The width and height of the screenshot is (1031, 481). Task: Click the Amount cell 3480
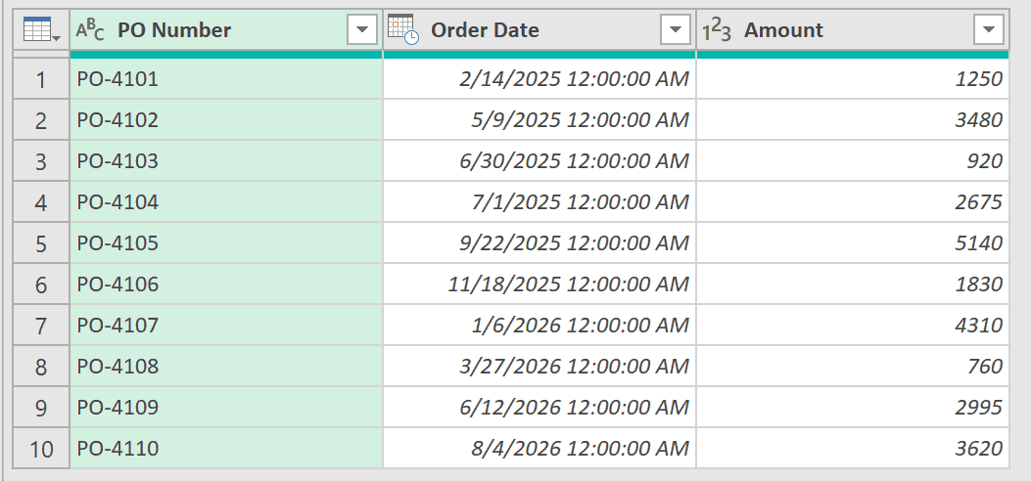pyautogui.click(x=853, y=120)
